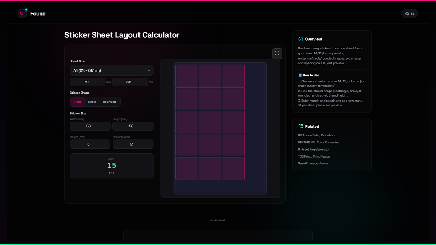Click the Found magnifier logo icon
The image size is (436, 245).
(22, 13)
